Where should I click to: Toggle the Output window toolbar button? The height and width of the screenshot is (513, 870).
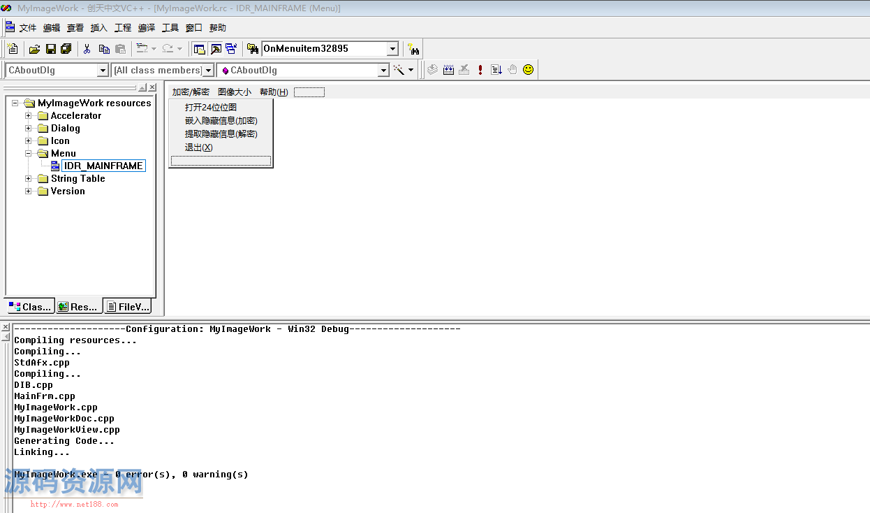[x=216, y=49]
